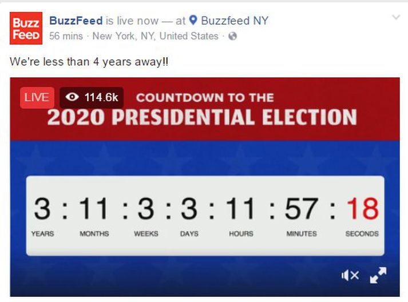Click the BuzzFeed logo profile picture

(26, 28)
